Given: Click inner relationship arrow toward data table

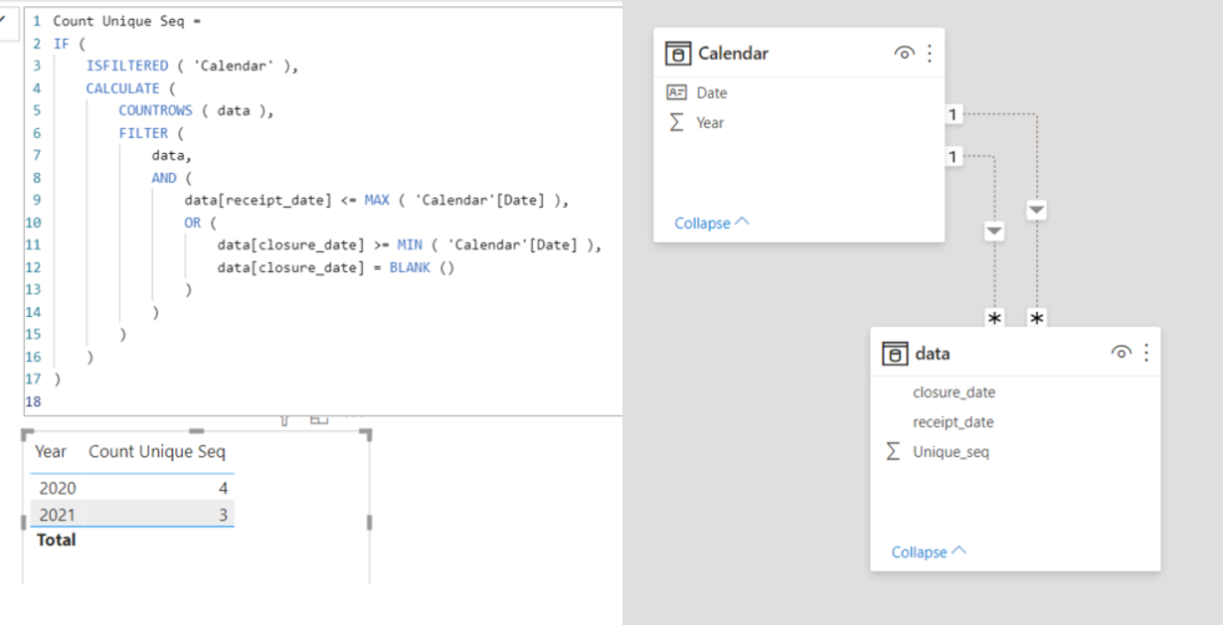Looking at the screenshot, I should pos(994,232).
